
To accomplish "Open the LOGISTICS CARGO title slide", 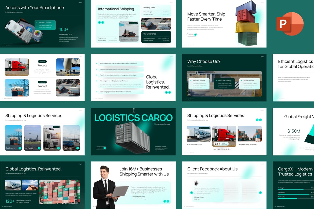I will tap(133, 132).
